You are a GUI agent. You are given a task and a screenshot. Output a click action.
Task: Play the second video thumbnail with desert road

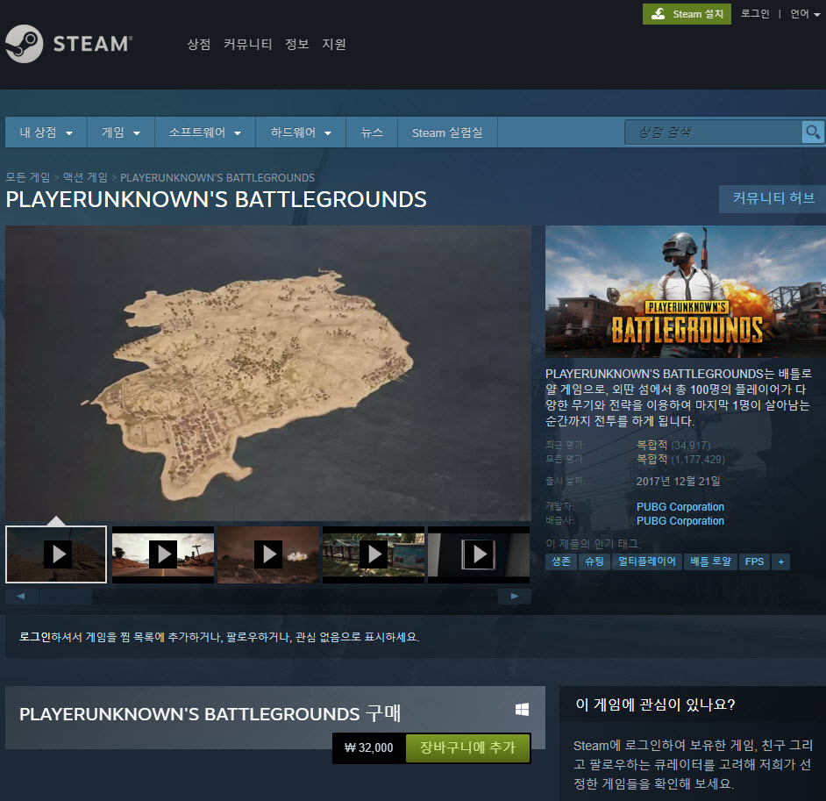coord(163,554)
